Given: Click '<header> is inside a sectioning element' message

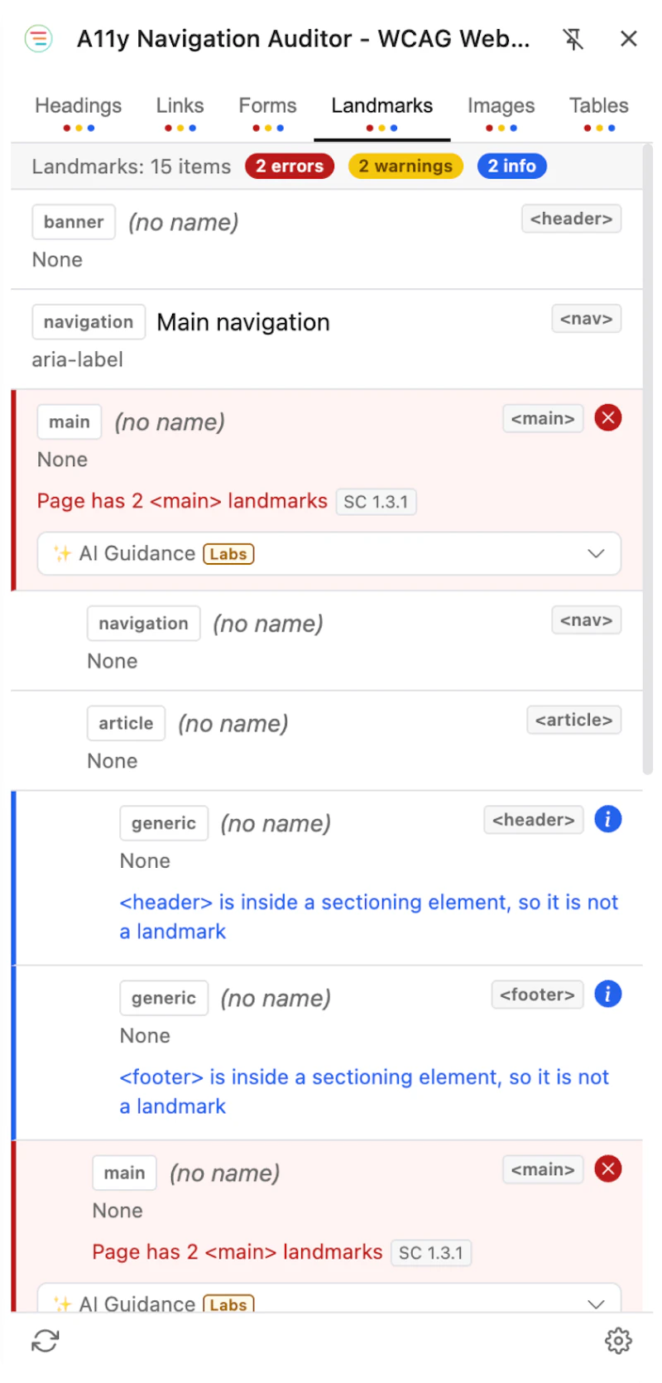Looking at the screenshot, I should click(368, 917).
